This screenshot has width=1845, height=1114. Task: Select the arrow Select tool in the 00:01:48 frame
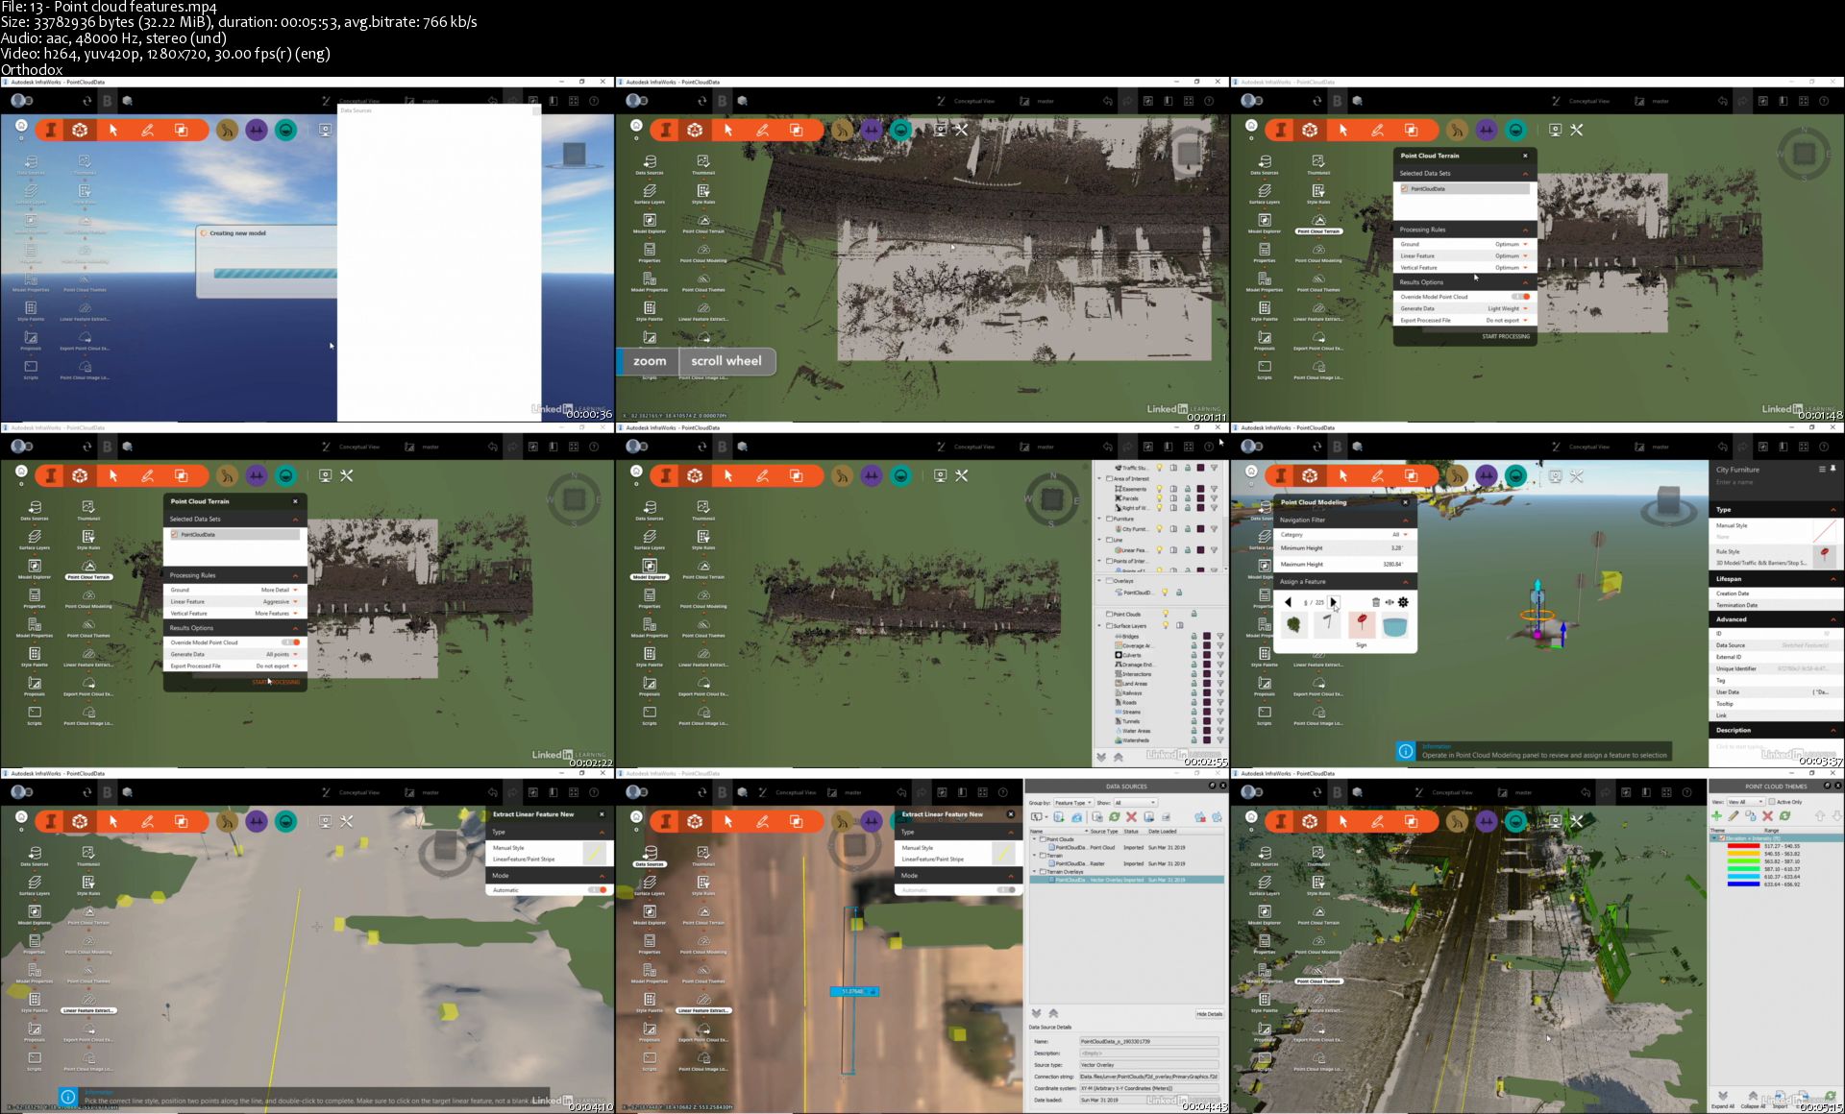pos(1343,130)
